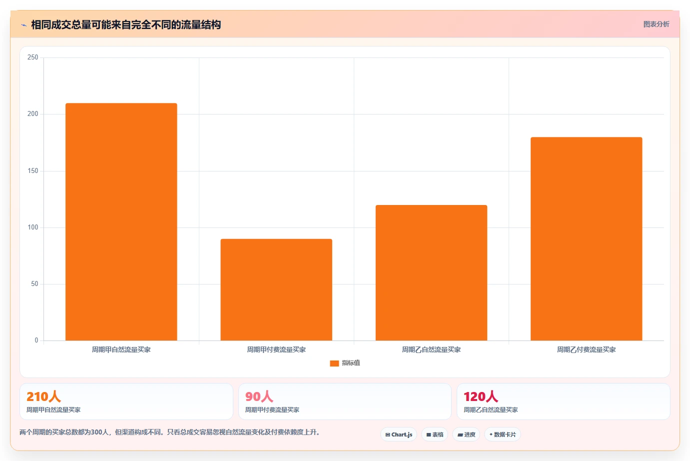690x461 pixels.
Task: Click the small icon before the chart title
Action: (23, 25)
